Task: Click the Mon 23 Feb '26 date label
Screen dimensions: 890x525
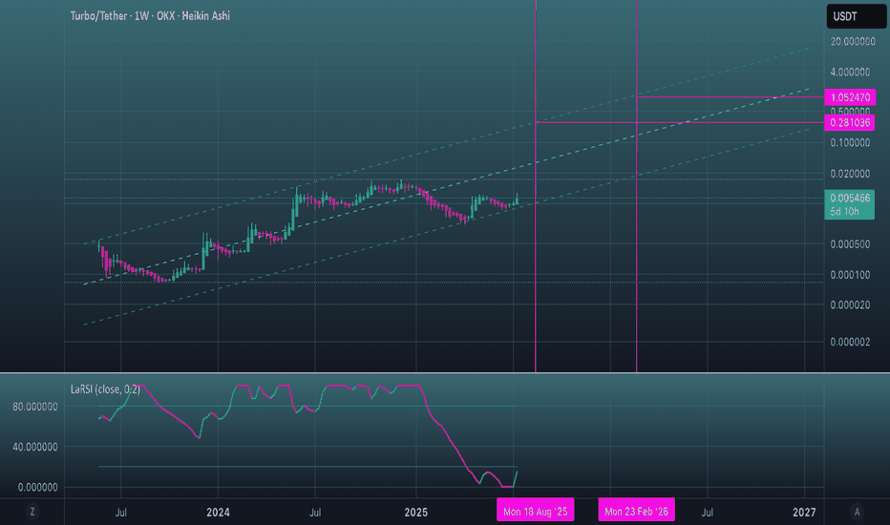Action: tap(636, 512)
